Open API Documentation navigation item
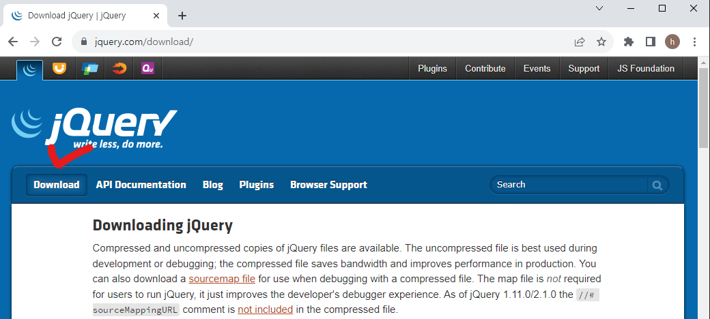Image resolution: width=710 pixels, height=319 pixels. coord(141,185)
